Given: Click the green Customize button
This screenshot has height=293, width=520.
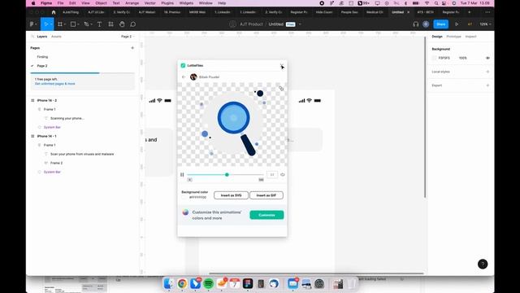Looking at the screenshot, I should point(266,215).
